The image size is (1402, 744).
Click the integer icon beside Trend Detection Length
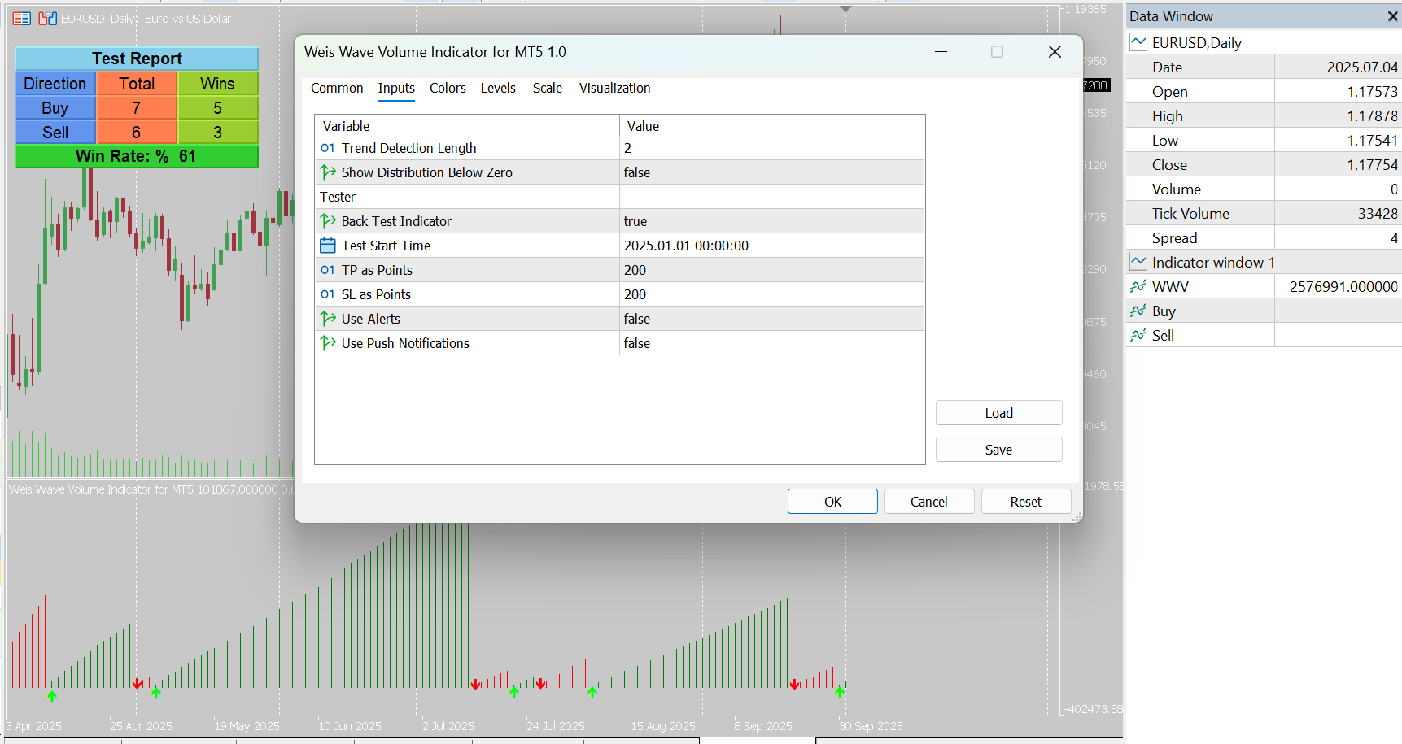[328, 148]
